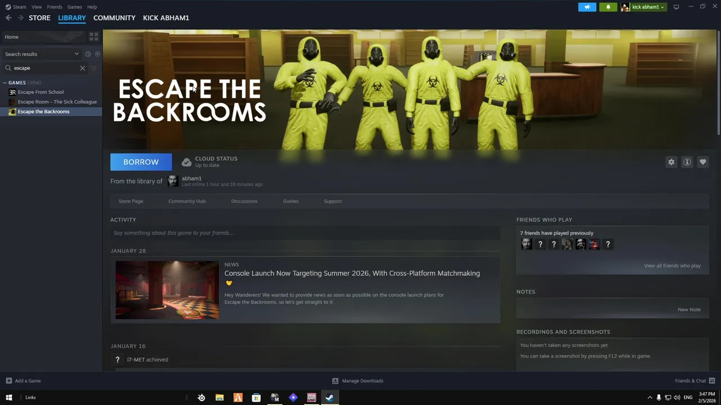Click 'I7-MET achieved' activity text
Image resolution: width=721 pixels, height=405 pixels.
click(x=148, y=359)
